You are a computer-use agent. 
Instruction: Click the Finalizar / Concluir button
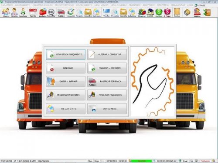pos(107,68)
